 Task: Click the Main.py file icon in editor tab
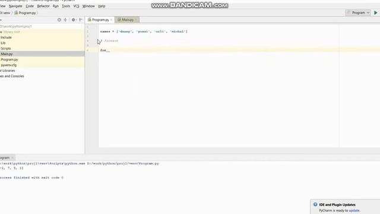tap(119, 20)
